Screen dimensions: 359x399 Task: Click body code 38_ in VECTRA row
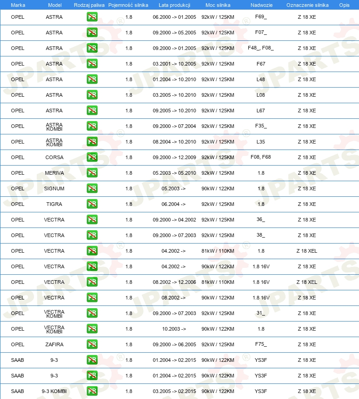[x=261, y=235]
